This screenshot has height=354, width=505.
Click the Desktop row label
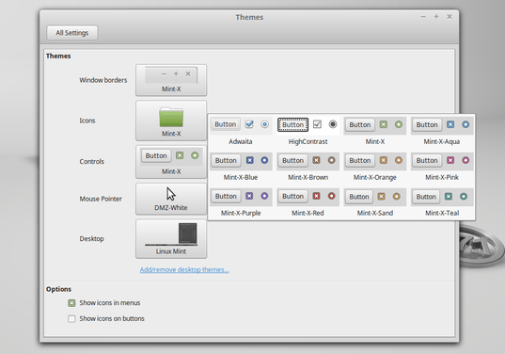92,239
